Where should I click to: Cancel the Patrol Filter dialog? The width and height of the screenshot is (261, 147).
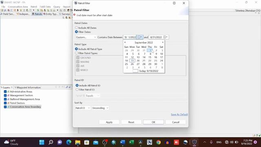point(176,122)
